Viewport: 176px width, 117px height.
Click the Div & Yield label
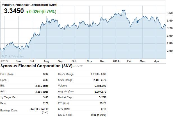65,115
